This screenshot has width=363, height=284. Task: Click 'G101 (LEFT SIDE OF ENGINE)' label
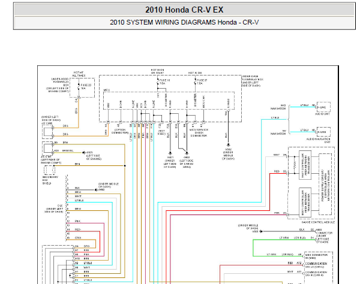click(94, 156)
